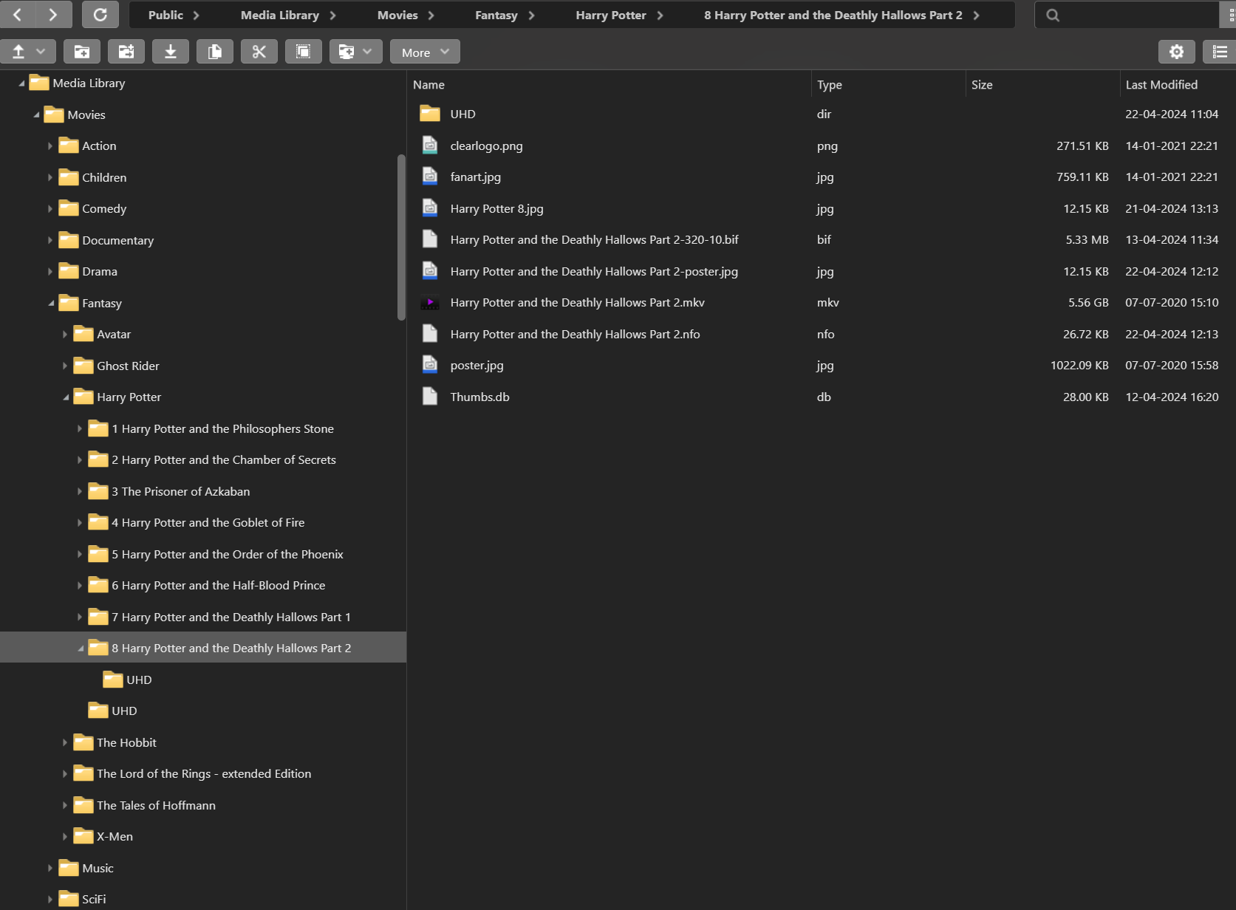Select The Lord of the Rings extended Edition
The width and height of the screenshot is (1236, 910).
pyautogui.click(x=204, y=773)
